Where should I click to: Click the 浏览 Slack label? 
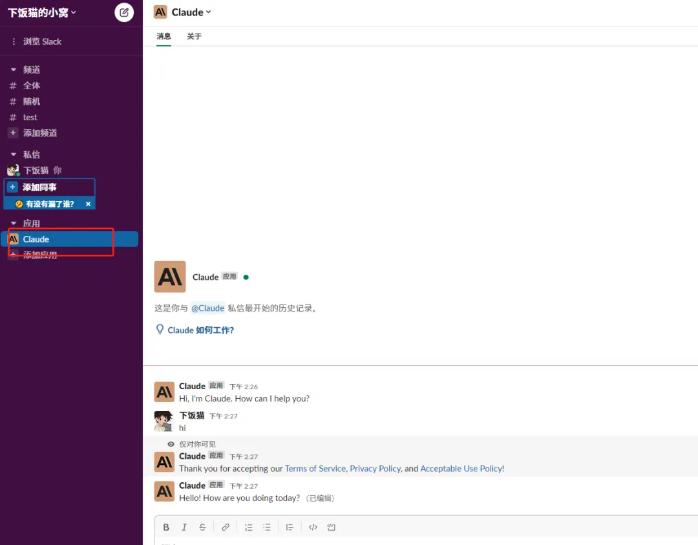pyautogui.click(x=42, y=41)
